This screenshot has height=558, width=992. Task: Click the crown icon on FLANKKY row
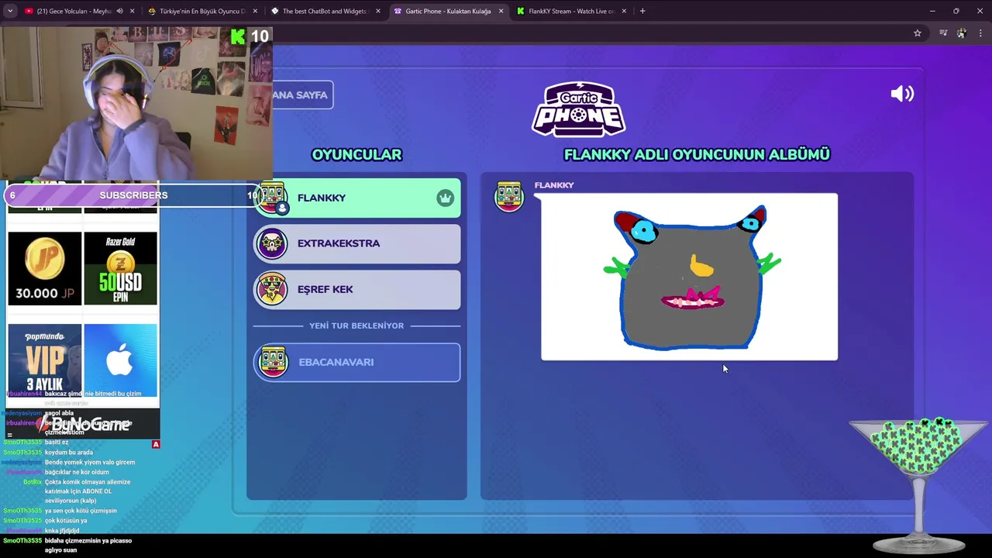pos(445,198)
